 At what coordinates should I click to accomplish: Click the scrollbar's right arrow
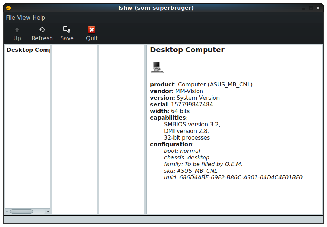pos(48,211)
